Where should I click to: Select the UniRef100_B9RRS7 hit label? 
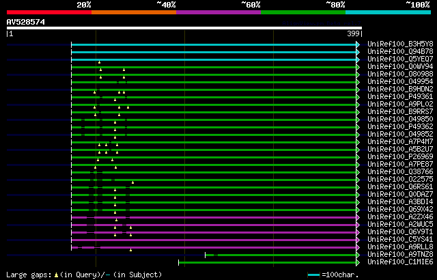click(400, 112)
